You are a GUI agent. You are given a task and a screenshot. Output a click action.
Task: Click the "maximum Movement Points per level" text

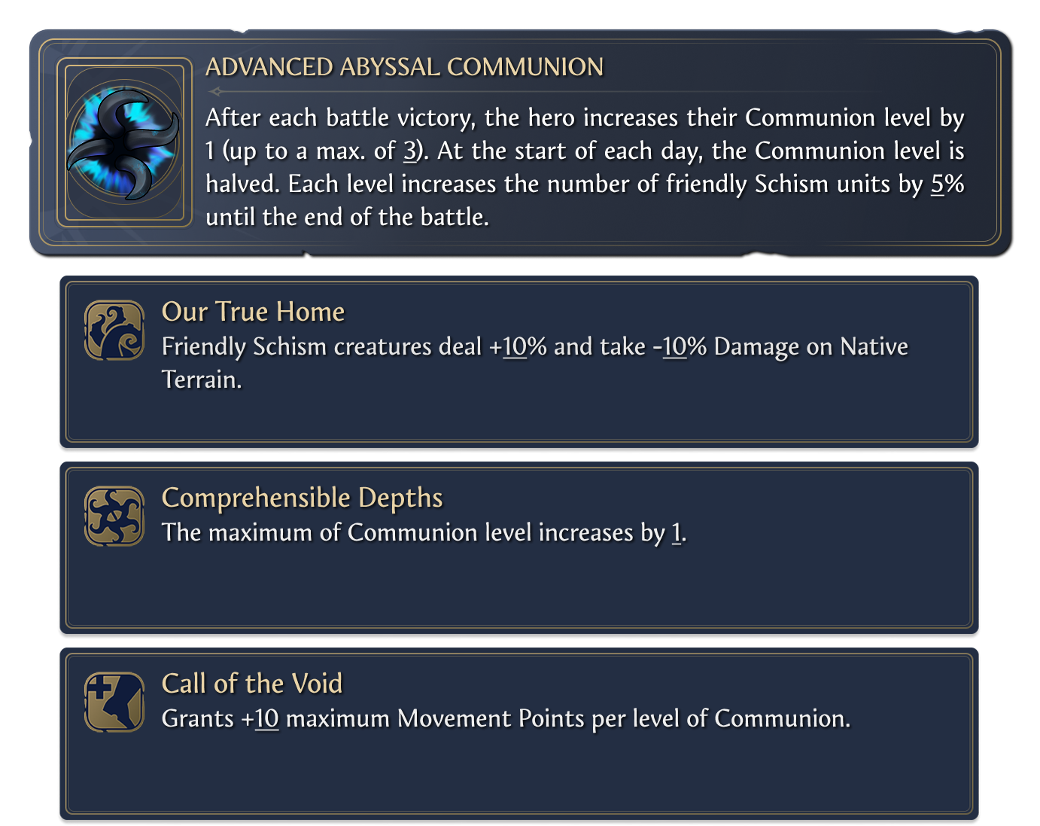[482, 719]
